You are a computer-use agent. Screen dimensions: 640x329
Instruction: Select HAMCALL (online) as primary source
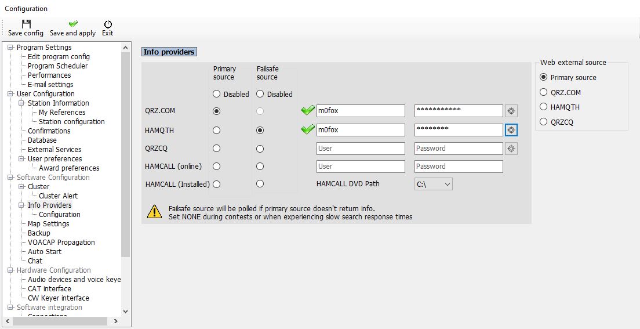pyautogui.click(x=216, y=167)
